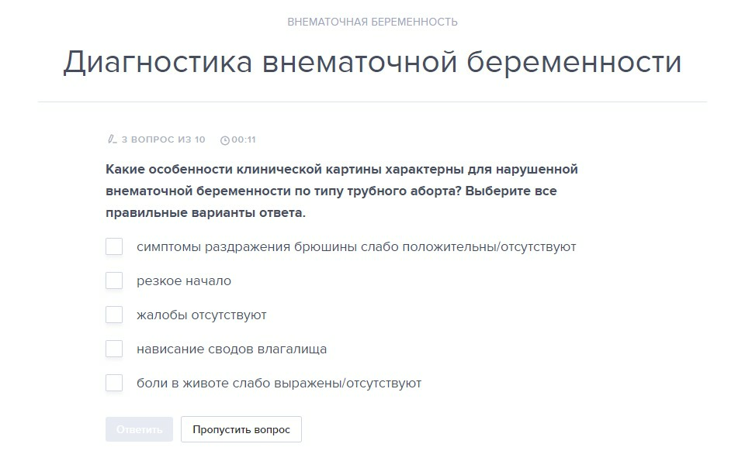Screen dimensions: 752x468
Task: Click the option text 'нависание сводов влагалища'
Action: (231, 349)
